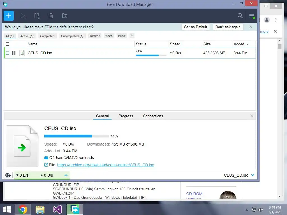Click 453 / 608 MB size cell

(x=214, y=53)
